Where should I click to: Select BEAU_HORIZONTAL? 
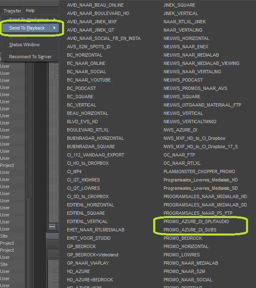[x=87, y=113]
